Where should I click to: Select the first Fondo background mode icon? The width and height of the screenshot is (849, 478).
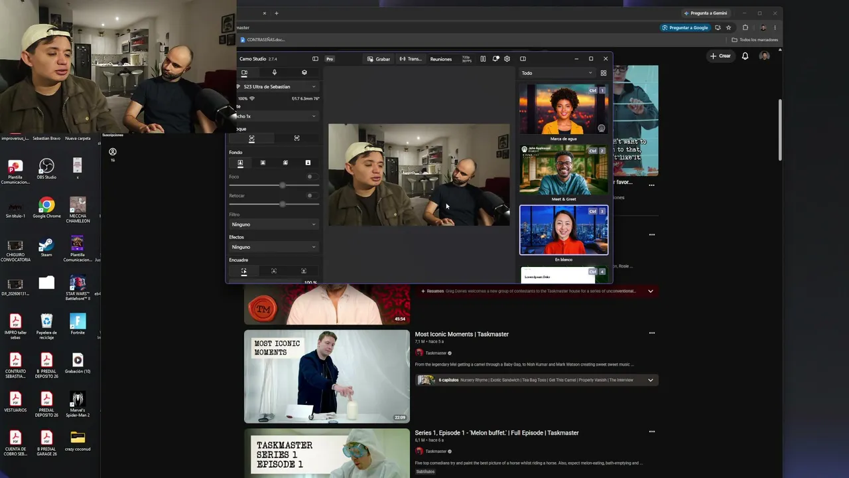click(x=240, y=163)
